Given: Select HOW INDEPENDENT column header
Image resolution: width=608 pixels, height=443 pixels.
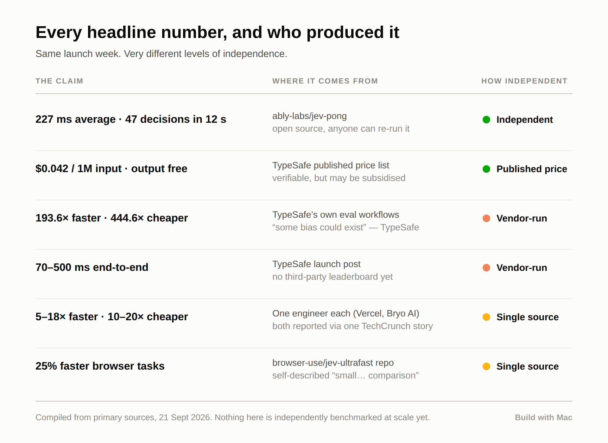Looking at the screenshot, I should point(524,81).
